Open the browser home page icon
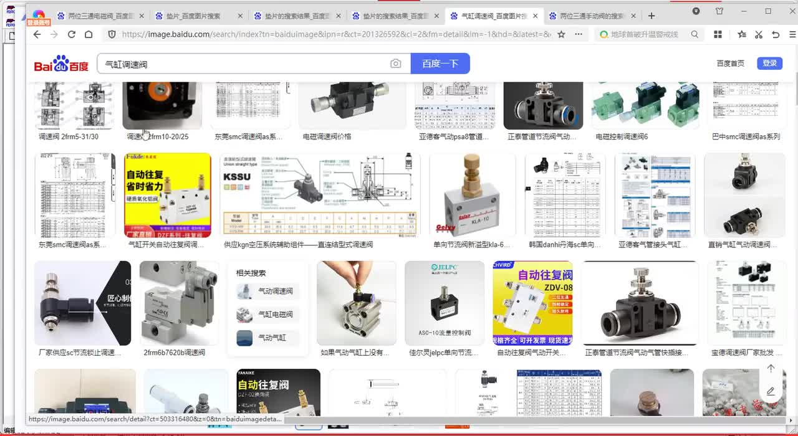Screen dimensions: 798x436 click(89, 34)
